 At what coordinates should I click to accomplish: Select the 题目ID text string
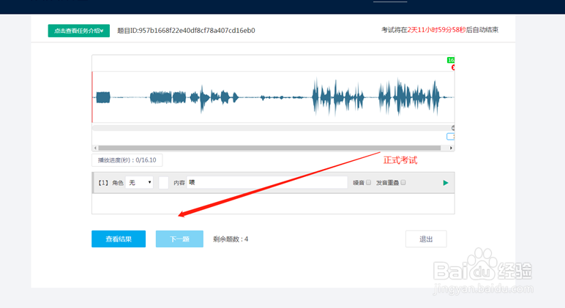pyautogui.click(x=186, y=31)
